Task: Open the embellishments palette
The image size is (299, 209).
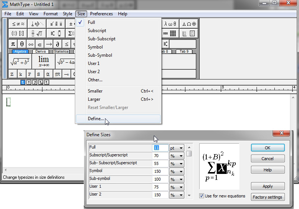Action: 56,24
